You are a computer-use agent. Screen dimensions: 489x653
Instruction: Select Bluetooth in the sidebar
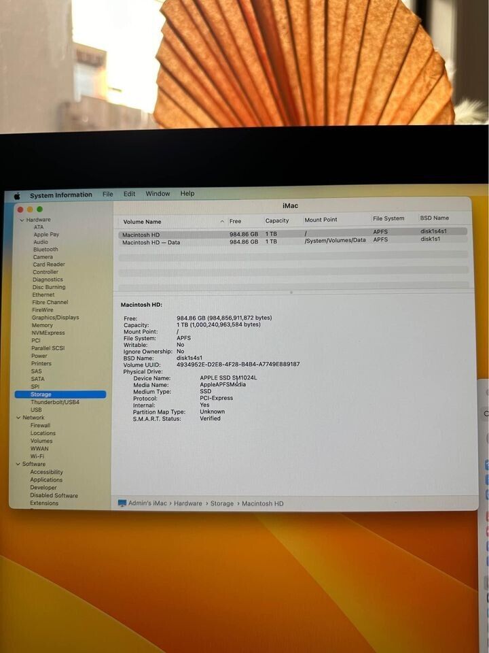[46, 250]
